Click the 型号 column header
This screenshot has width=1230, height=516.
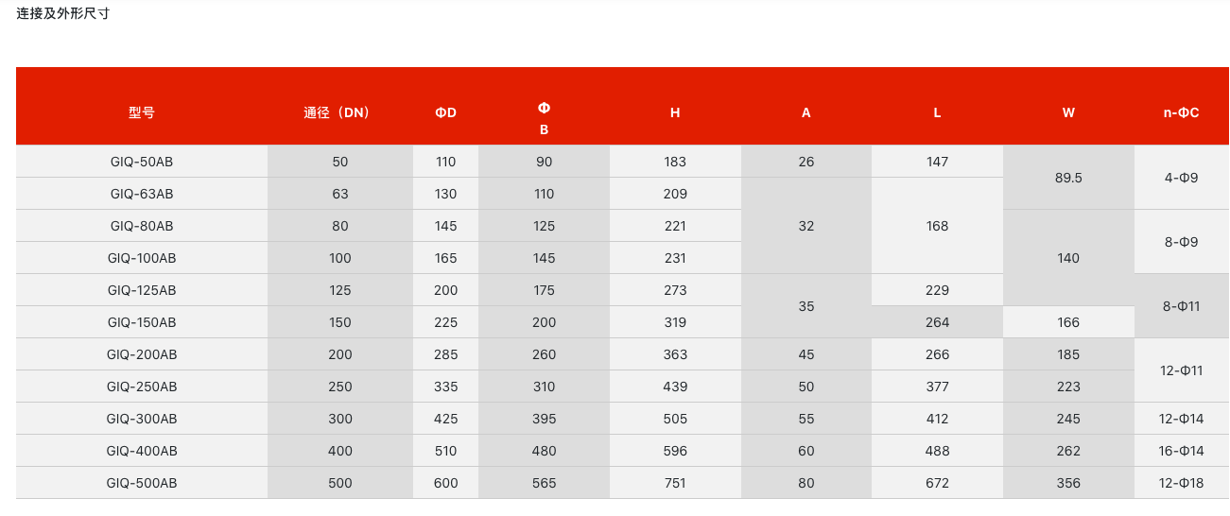coord(142,112)
